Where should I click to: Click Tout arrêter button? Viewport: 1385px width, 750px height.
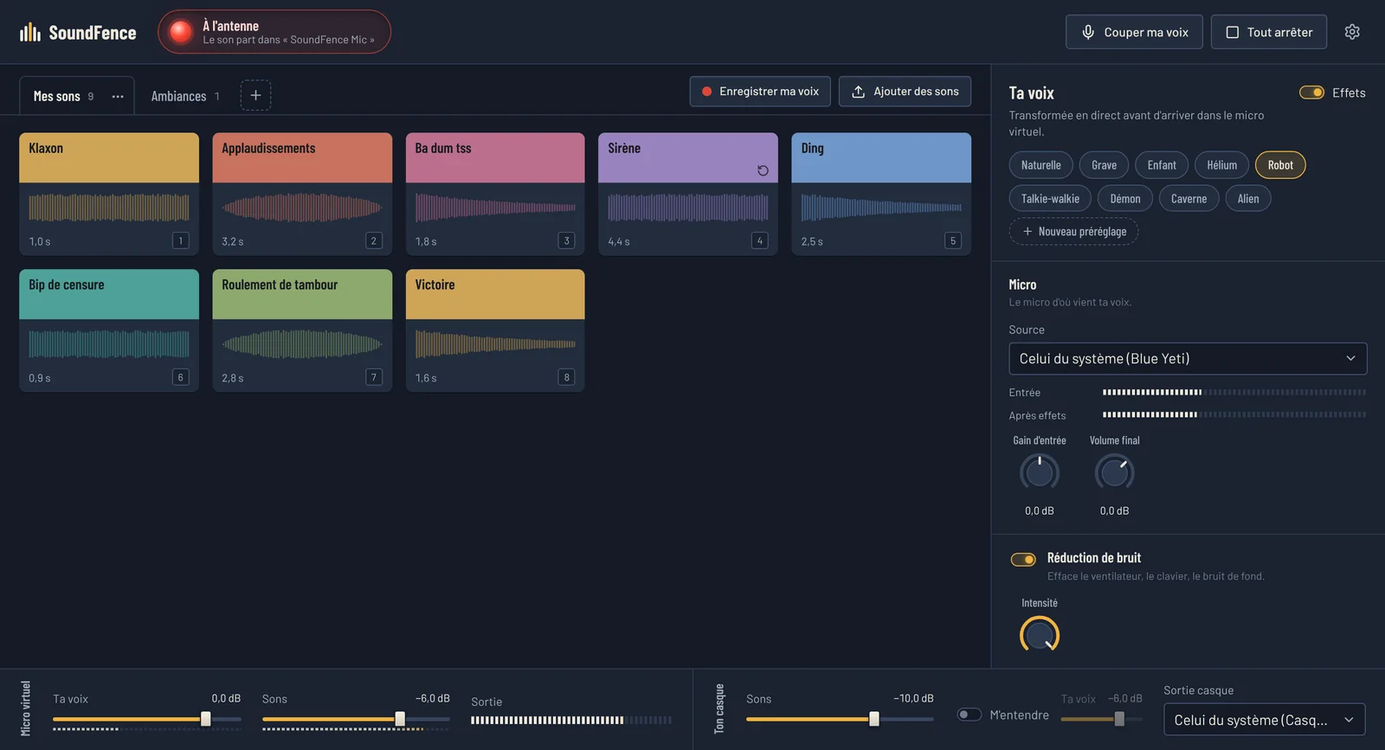[1269, 32]
